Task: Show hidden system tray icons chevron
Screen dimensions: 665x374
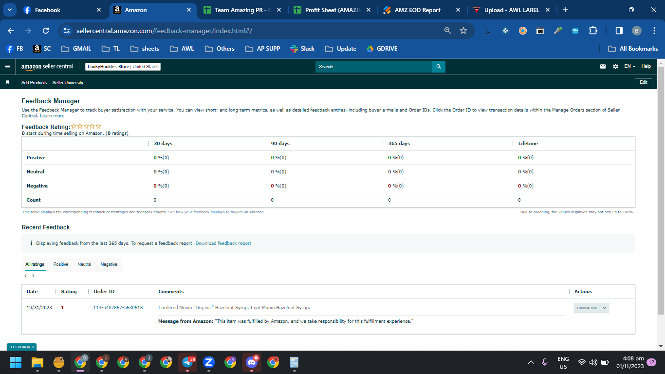Action: click(531, 362)
